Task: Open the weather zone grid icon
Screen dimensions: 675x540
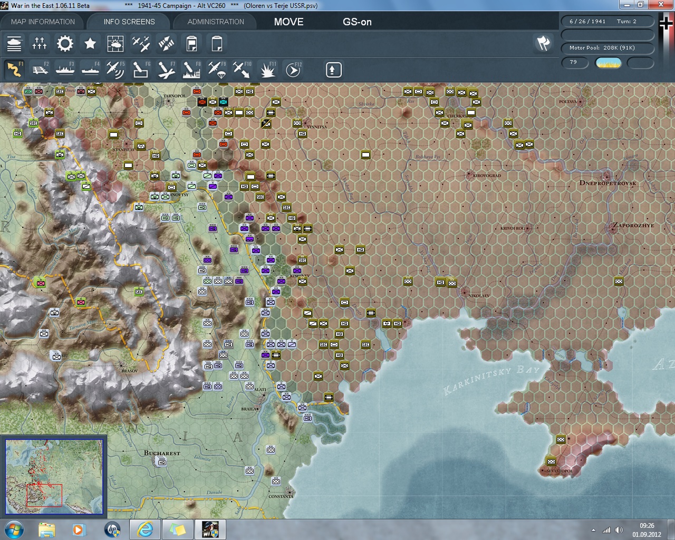Action: 115,43
